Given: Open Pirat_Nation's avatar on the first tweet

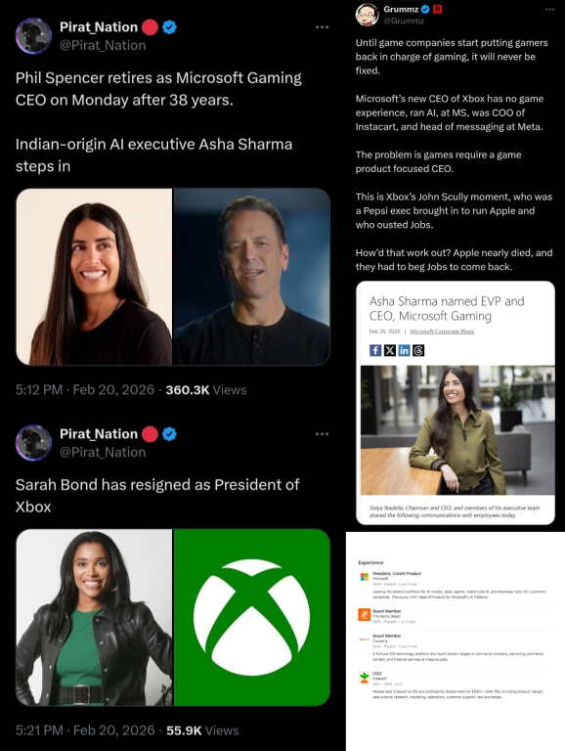Looking at the screenshot, I should pos(33,36).
